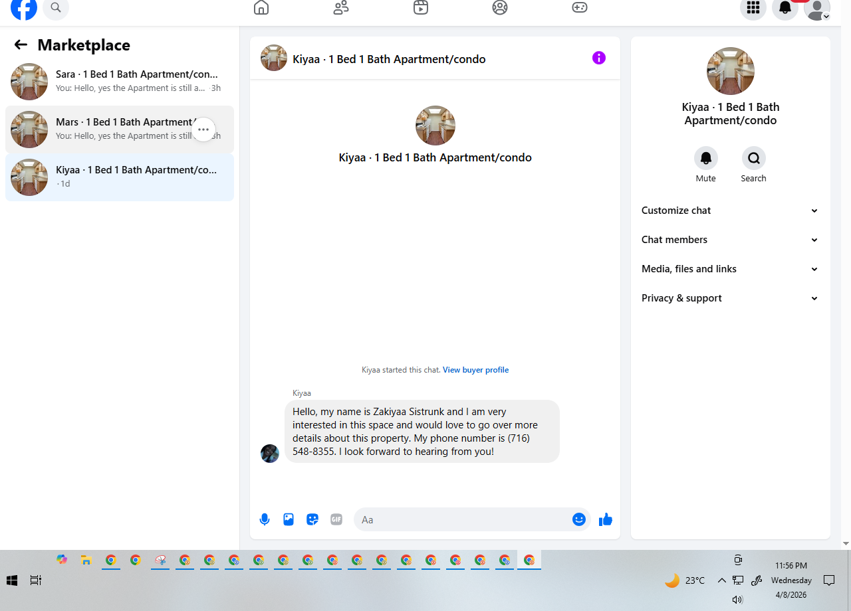851x611 pixels.
Task: Select the Kiyaa conversation in the sidebar
Action: coord(120,177)
